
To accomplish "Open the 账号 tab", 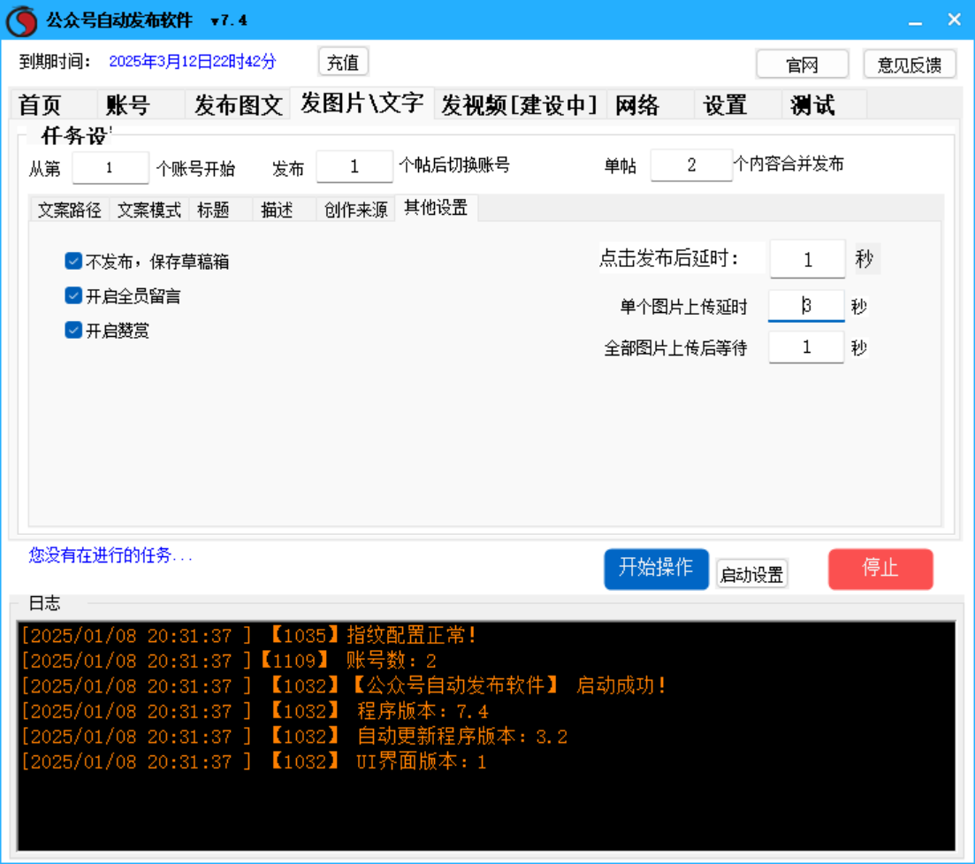I will [141, 104].
